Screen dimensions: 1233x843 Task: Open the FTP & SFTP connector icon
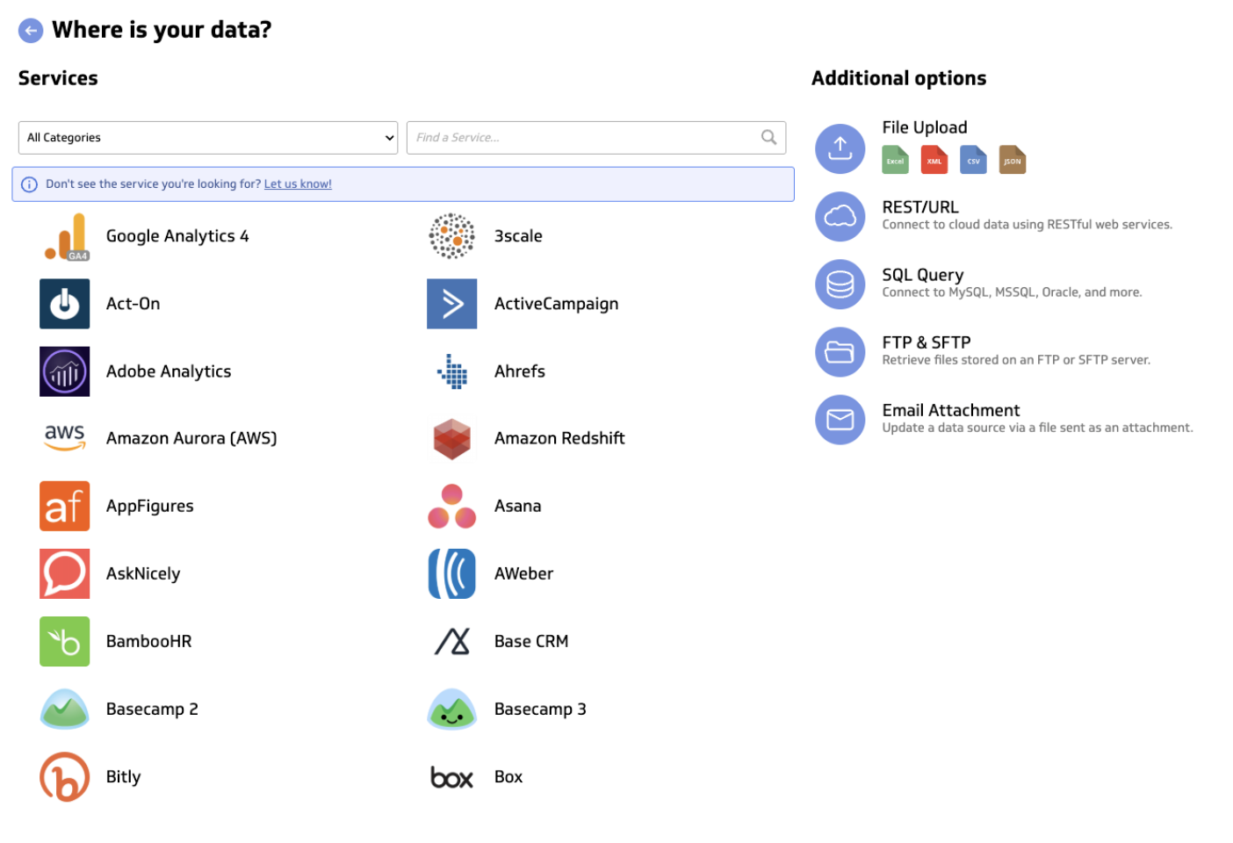point(840,352)
